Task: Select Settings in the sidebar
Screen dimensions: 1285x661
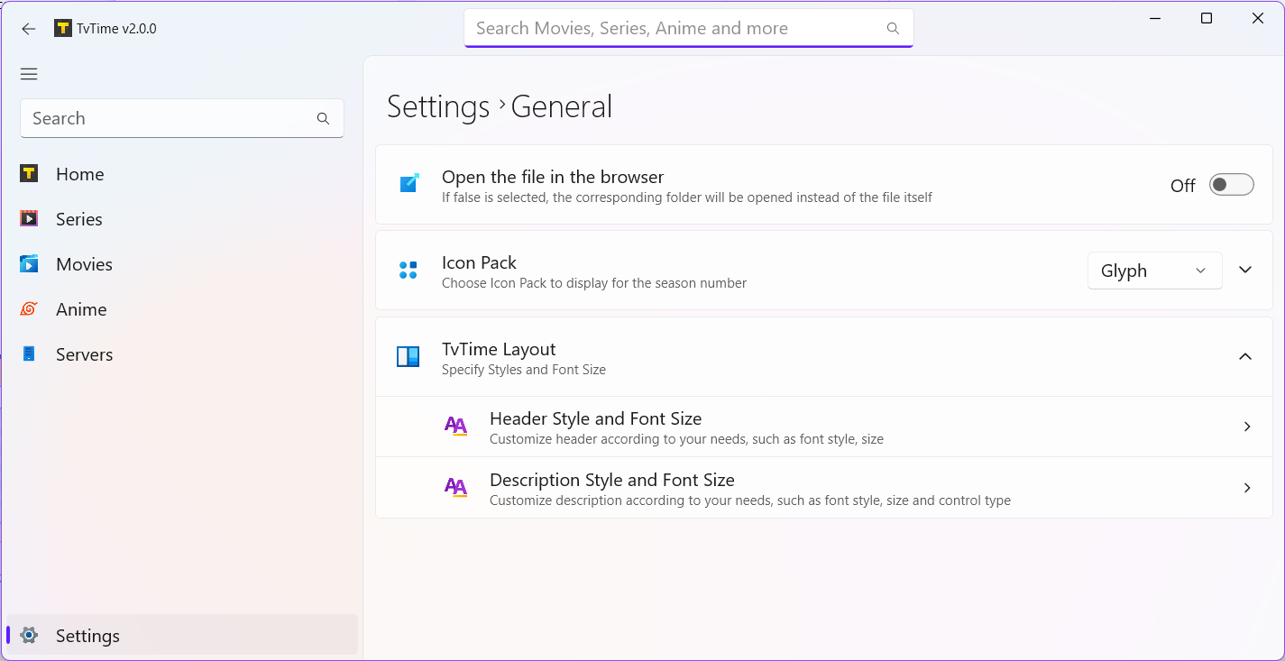Action: pos(182,635)
